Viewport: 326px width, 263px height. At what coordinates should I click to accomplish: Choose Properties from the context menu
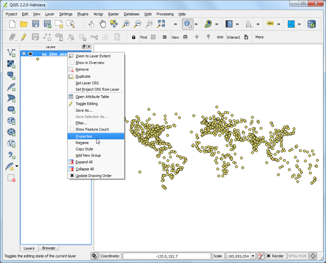[x=96, y=136]
